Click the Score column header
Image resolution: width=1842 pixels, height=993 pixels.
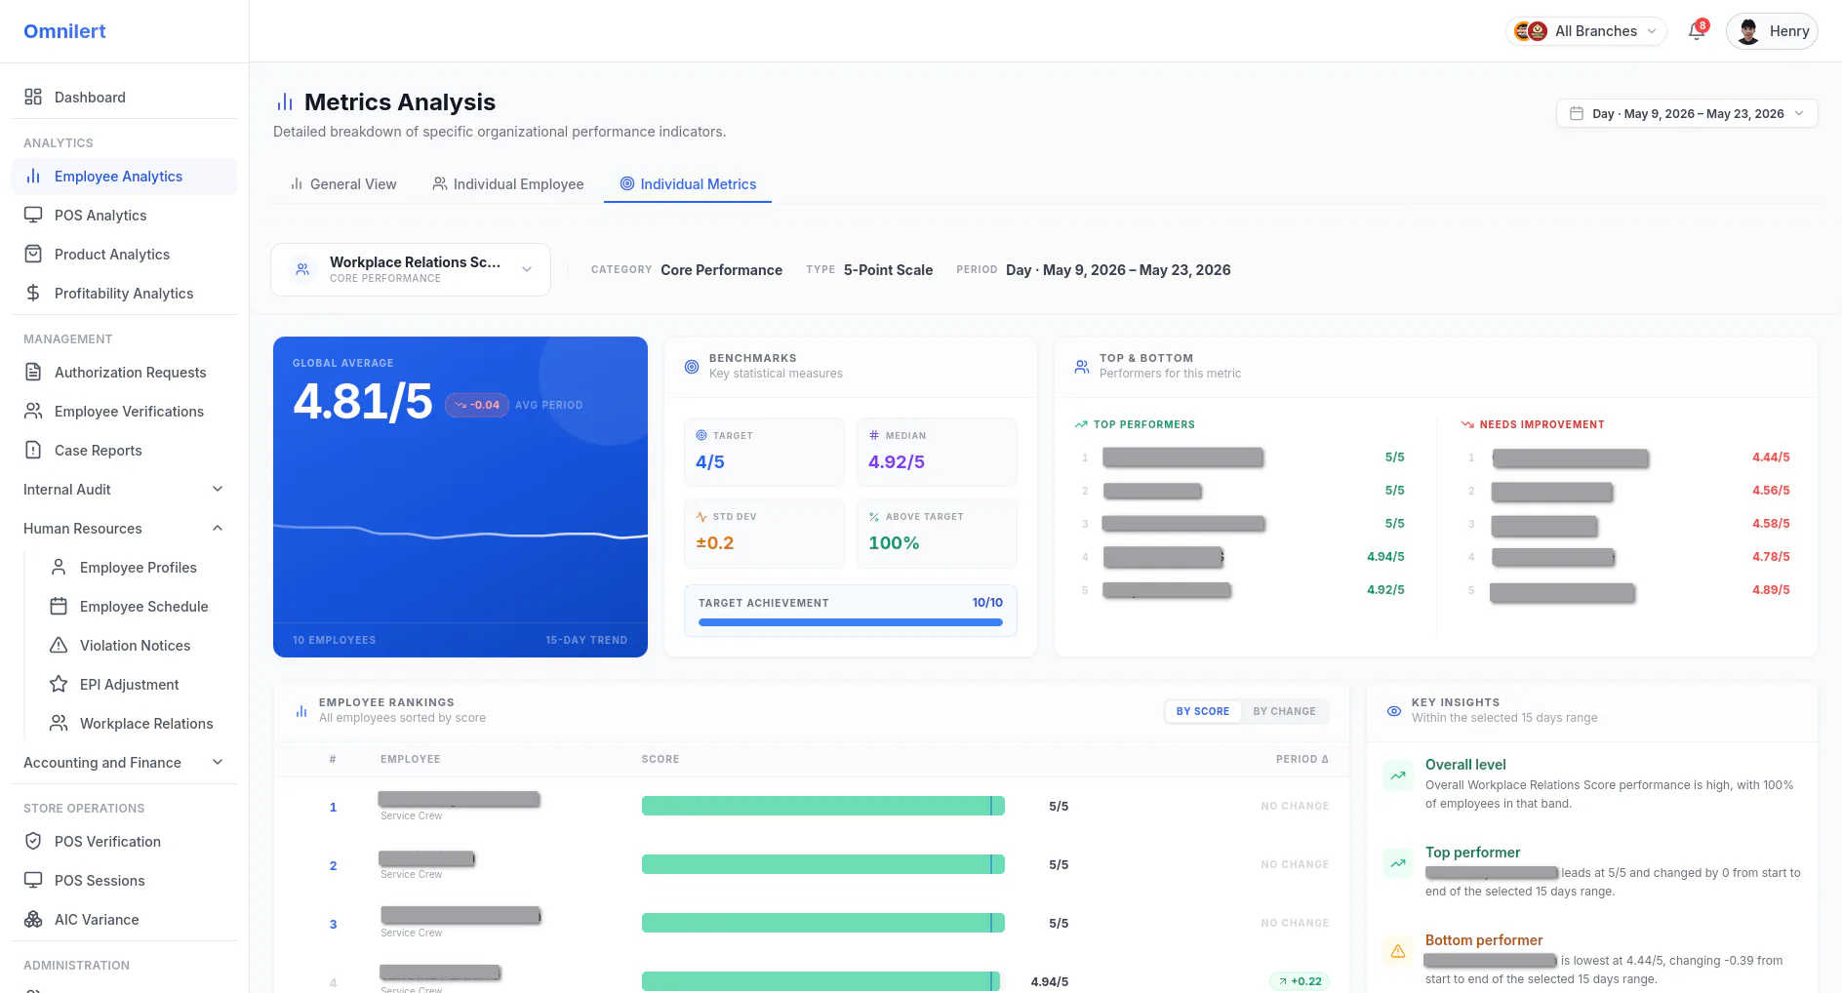(661, 759)
